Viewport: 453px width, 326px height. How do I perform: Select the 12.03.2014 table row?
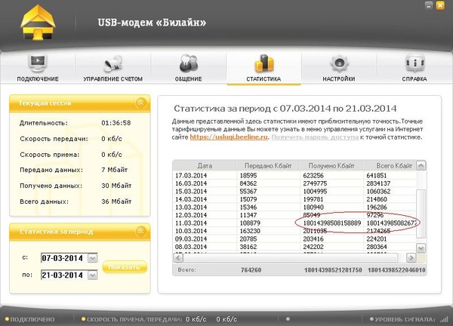point(294,215)
